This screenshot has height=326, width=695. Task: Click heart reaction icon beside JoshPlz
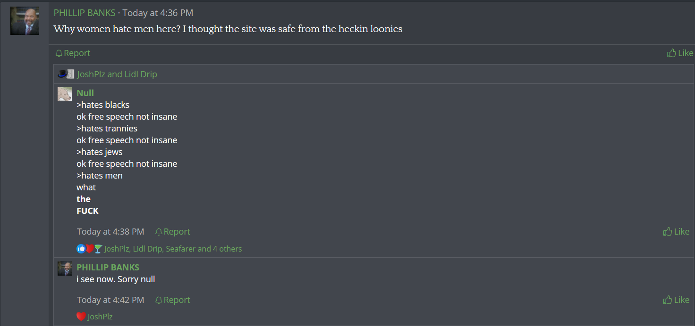(x=81, y=317)
